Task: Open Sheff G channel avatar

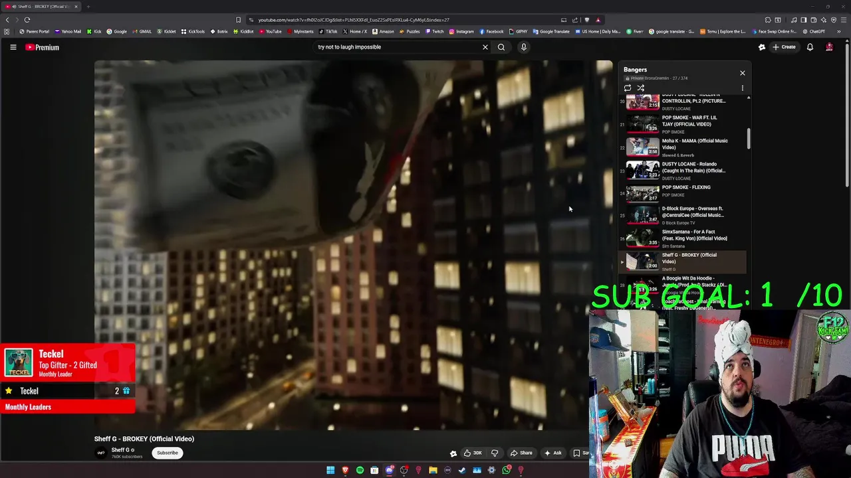Action: [101, 453]
